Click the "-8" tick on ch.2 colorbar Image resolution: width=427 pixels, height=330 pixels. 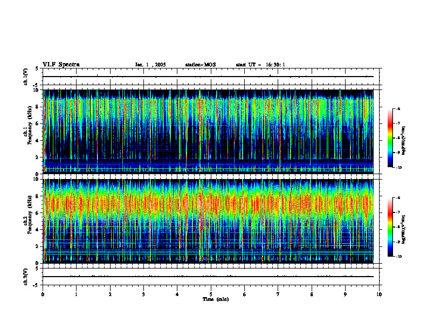(398, 227)
